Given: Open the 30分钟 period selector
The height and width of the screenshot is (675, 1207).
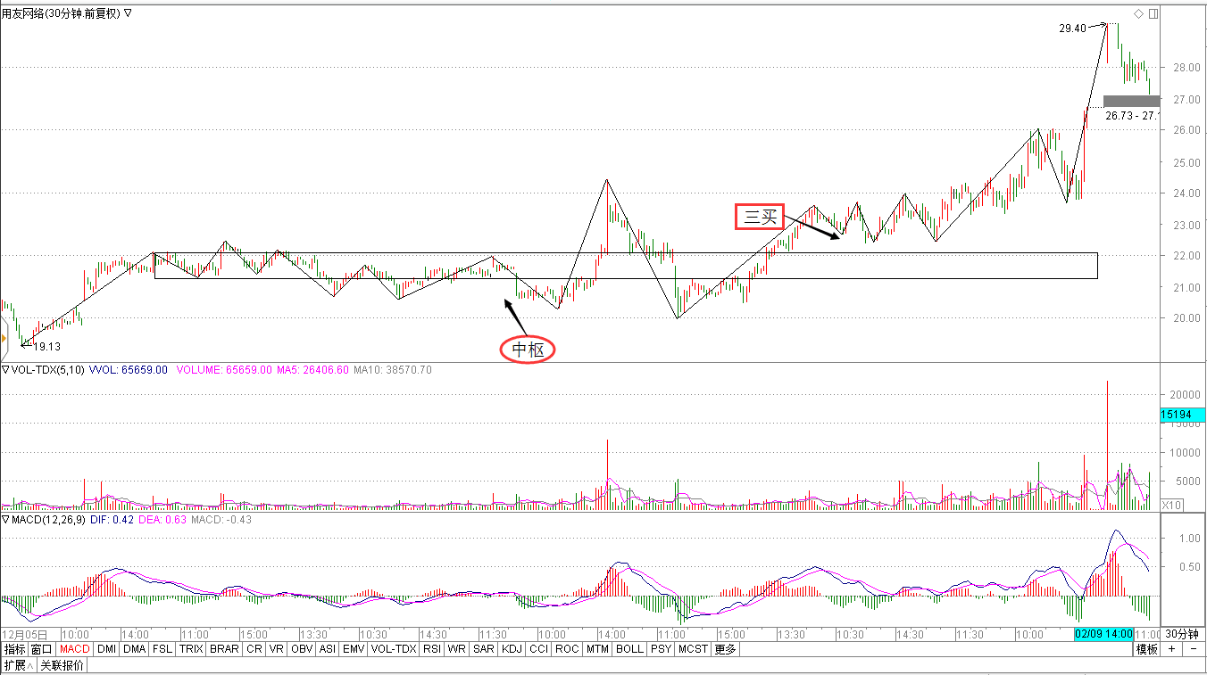Looking at the screenshot, I should (1182, 634).
